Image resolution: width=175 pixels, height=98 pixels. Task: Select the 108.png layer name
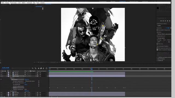coord(16,74)
